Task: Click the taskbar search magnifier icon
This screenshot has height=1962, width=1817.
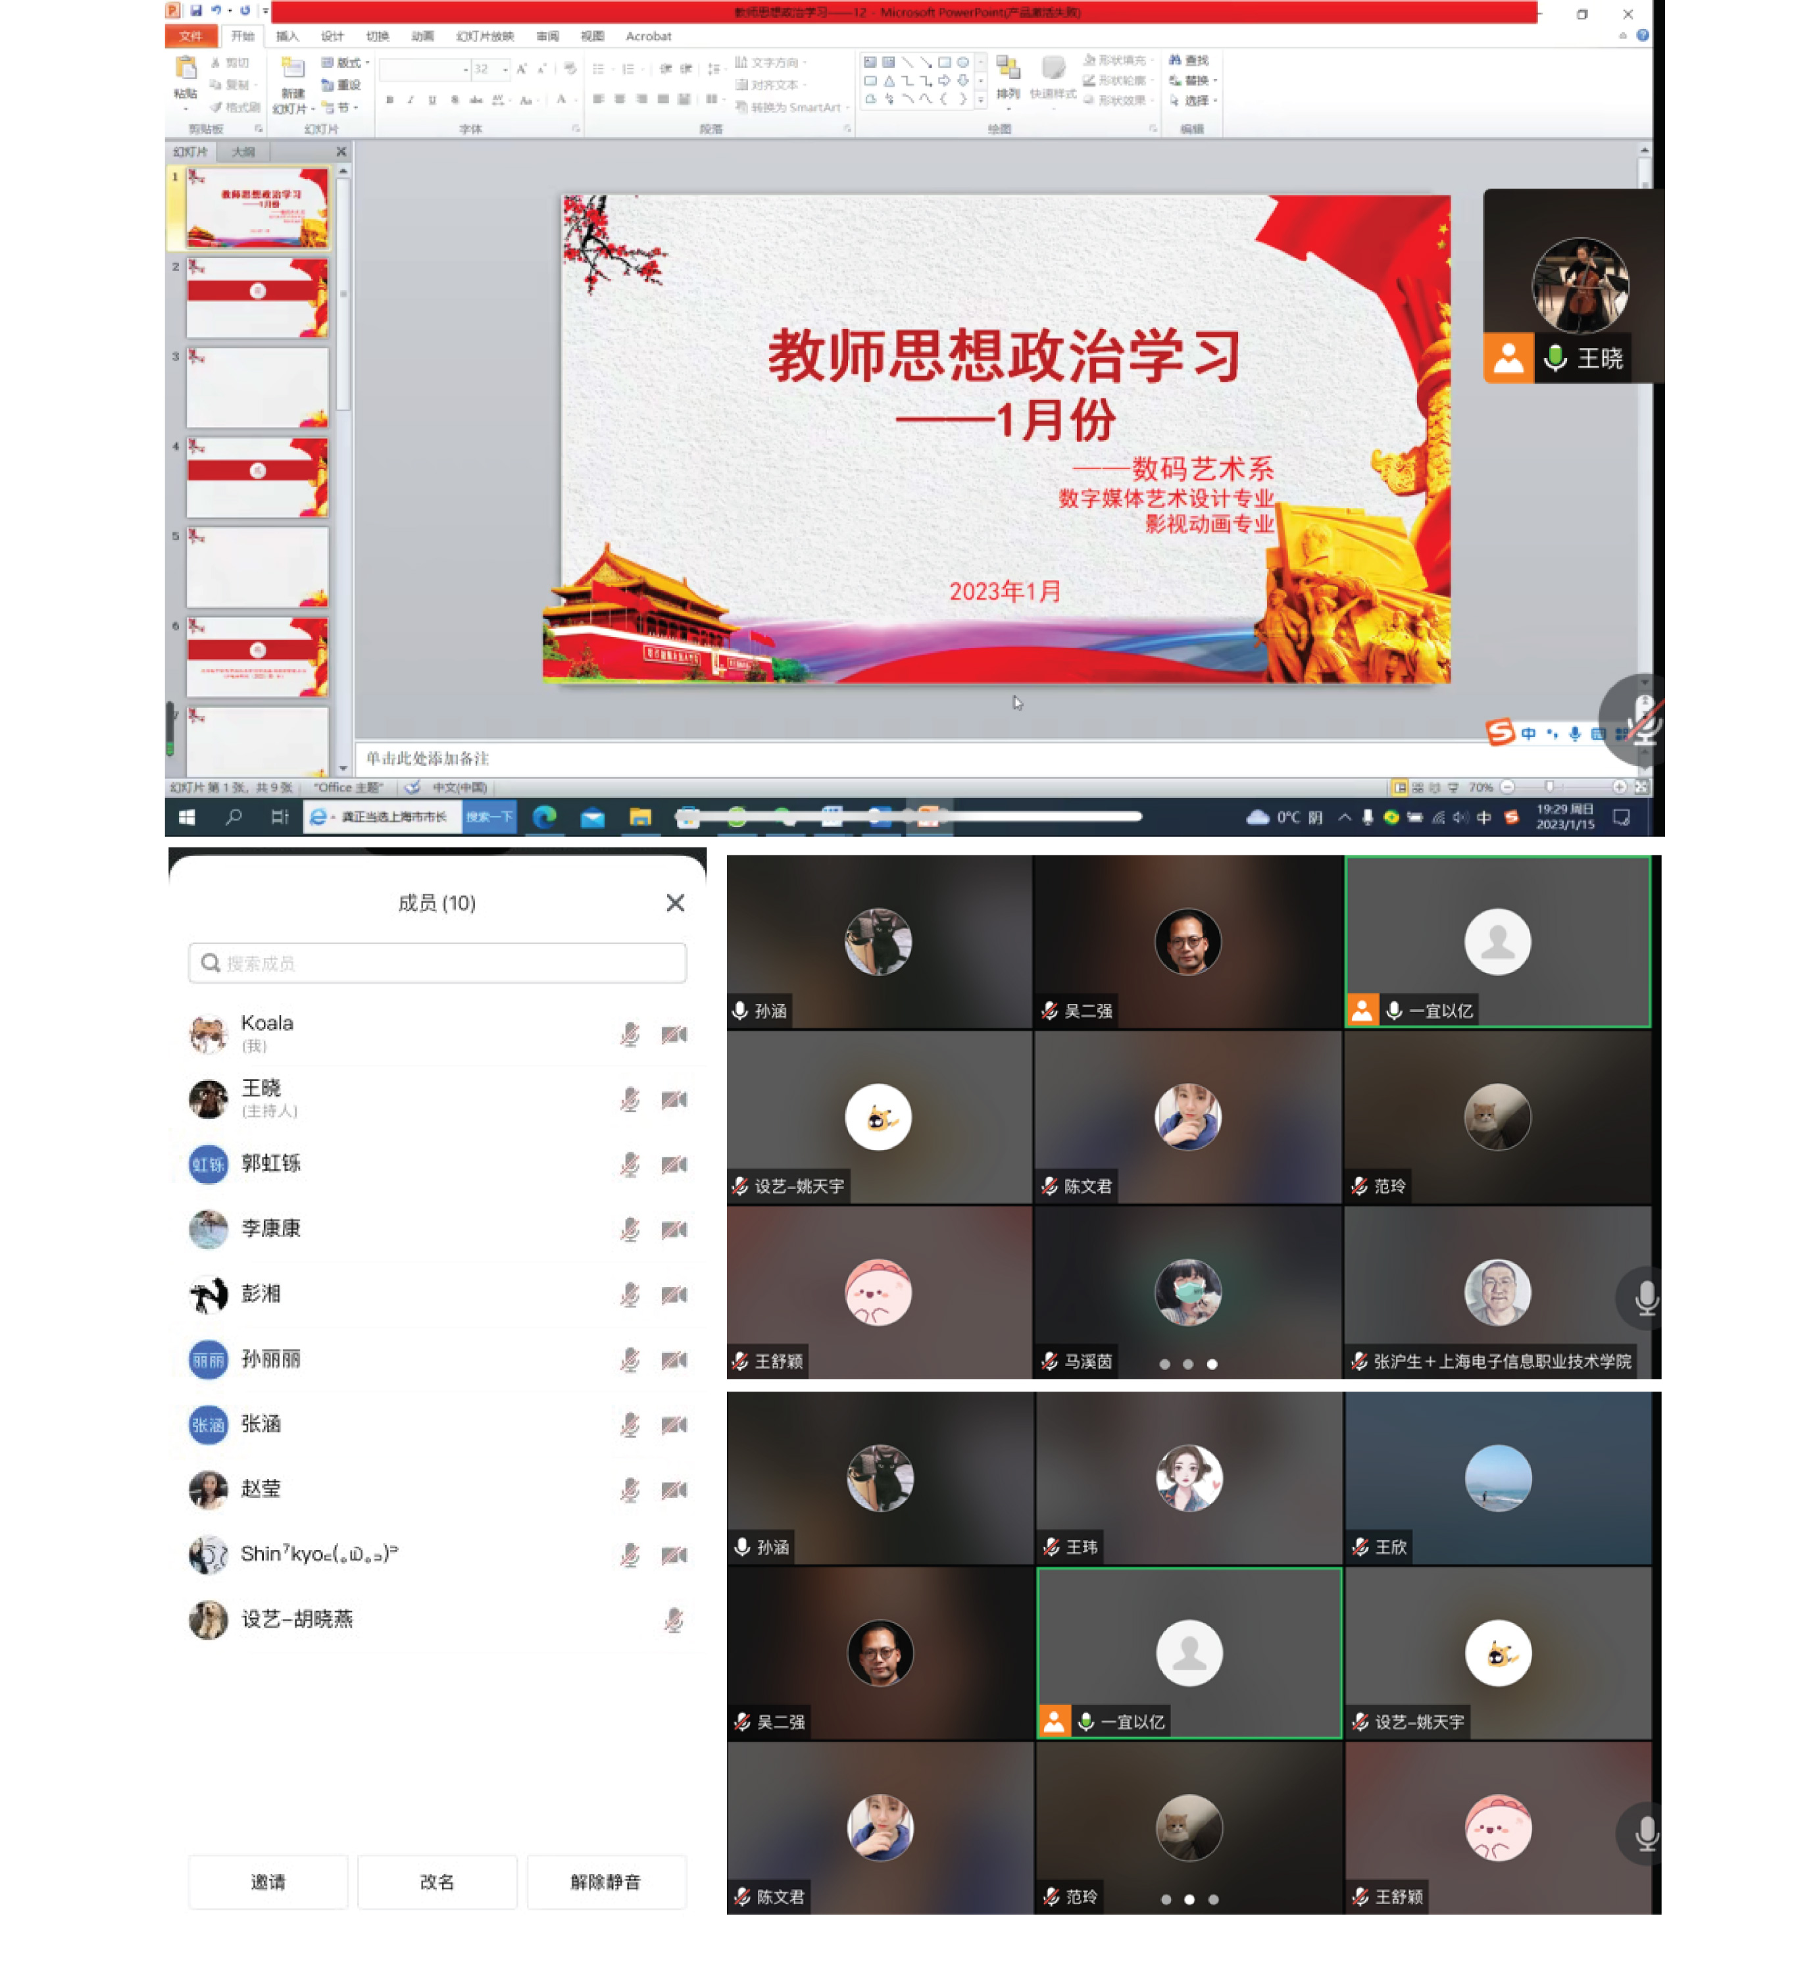Action: pyautogui.click(x=233, y=817)
